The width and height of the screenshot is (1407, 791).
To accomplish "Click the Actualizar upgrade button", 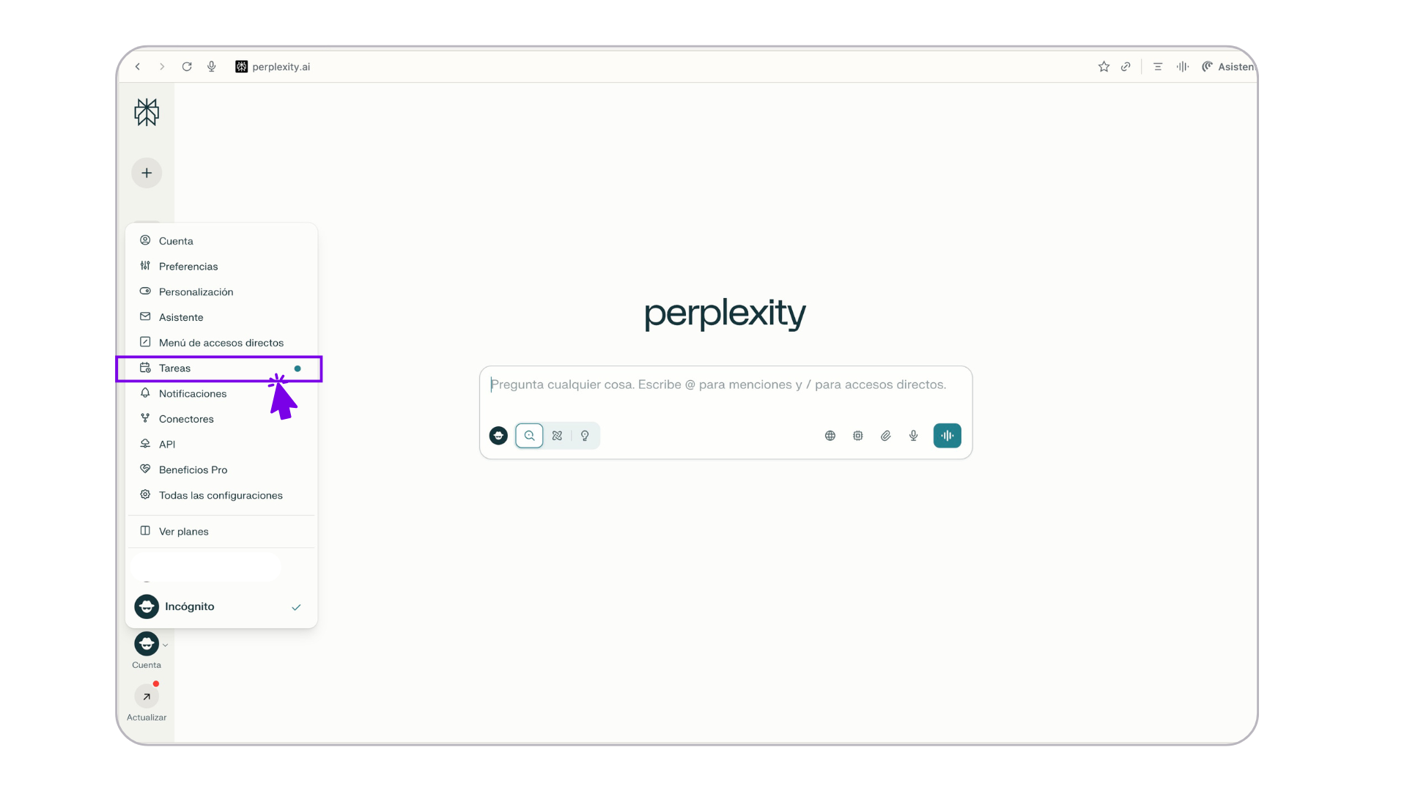I will point(147,697).
